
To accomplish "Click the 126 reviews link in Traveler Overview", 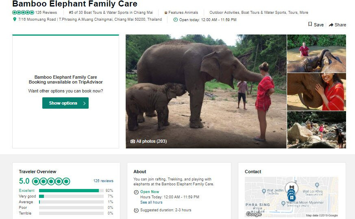I will pyautogui.click(x=103, y=181).
